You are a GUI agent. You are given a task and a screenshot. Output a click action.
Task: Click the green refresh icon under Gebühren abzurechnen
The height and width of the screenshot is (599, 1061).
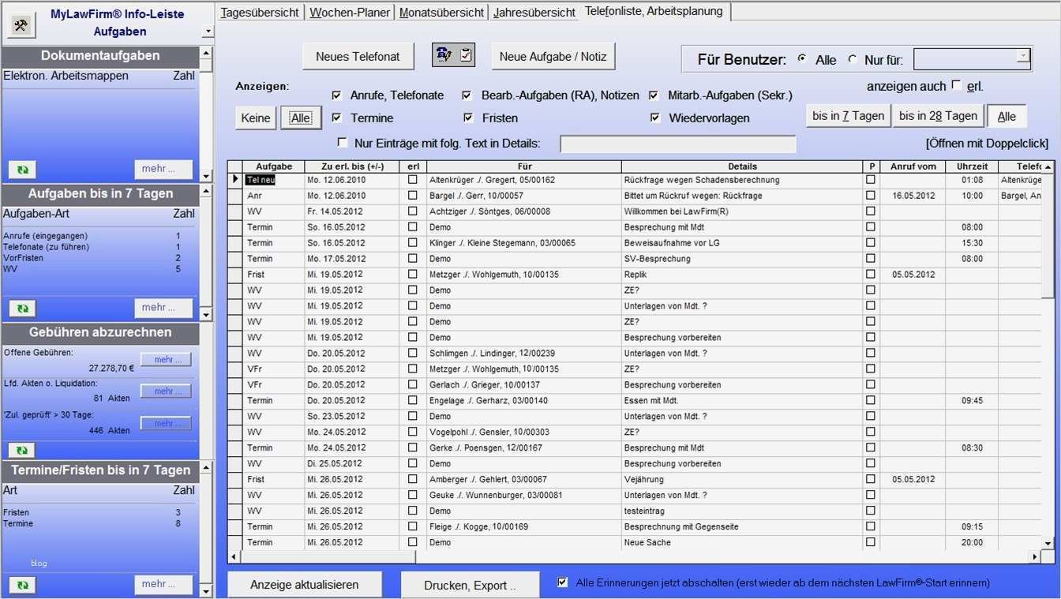click(x=21, y=449)
